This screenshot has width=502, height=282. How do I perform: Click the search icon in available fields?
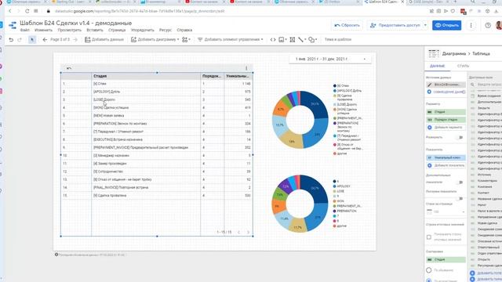pos(472,85)
